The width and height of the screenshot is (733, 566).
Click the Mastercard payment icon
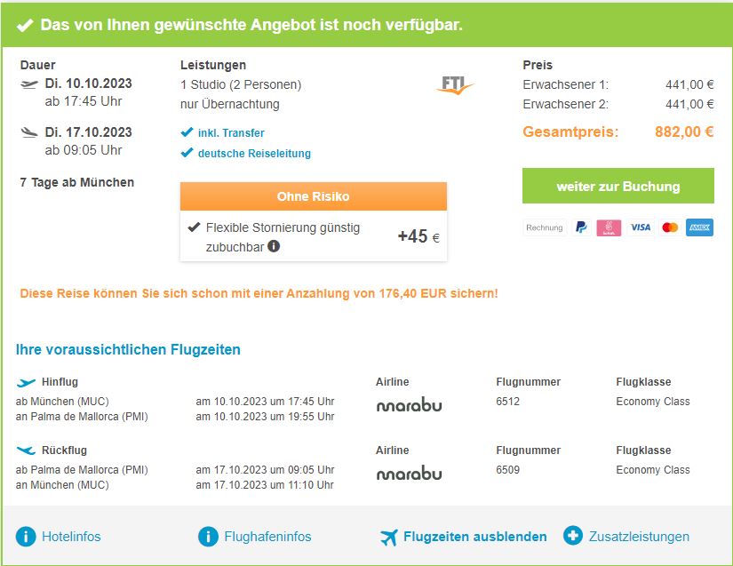pos(670,227)
